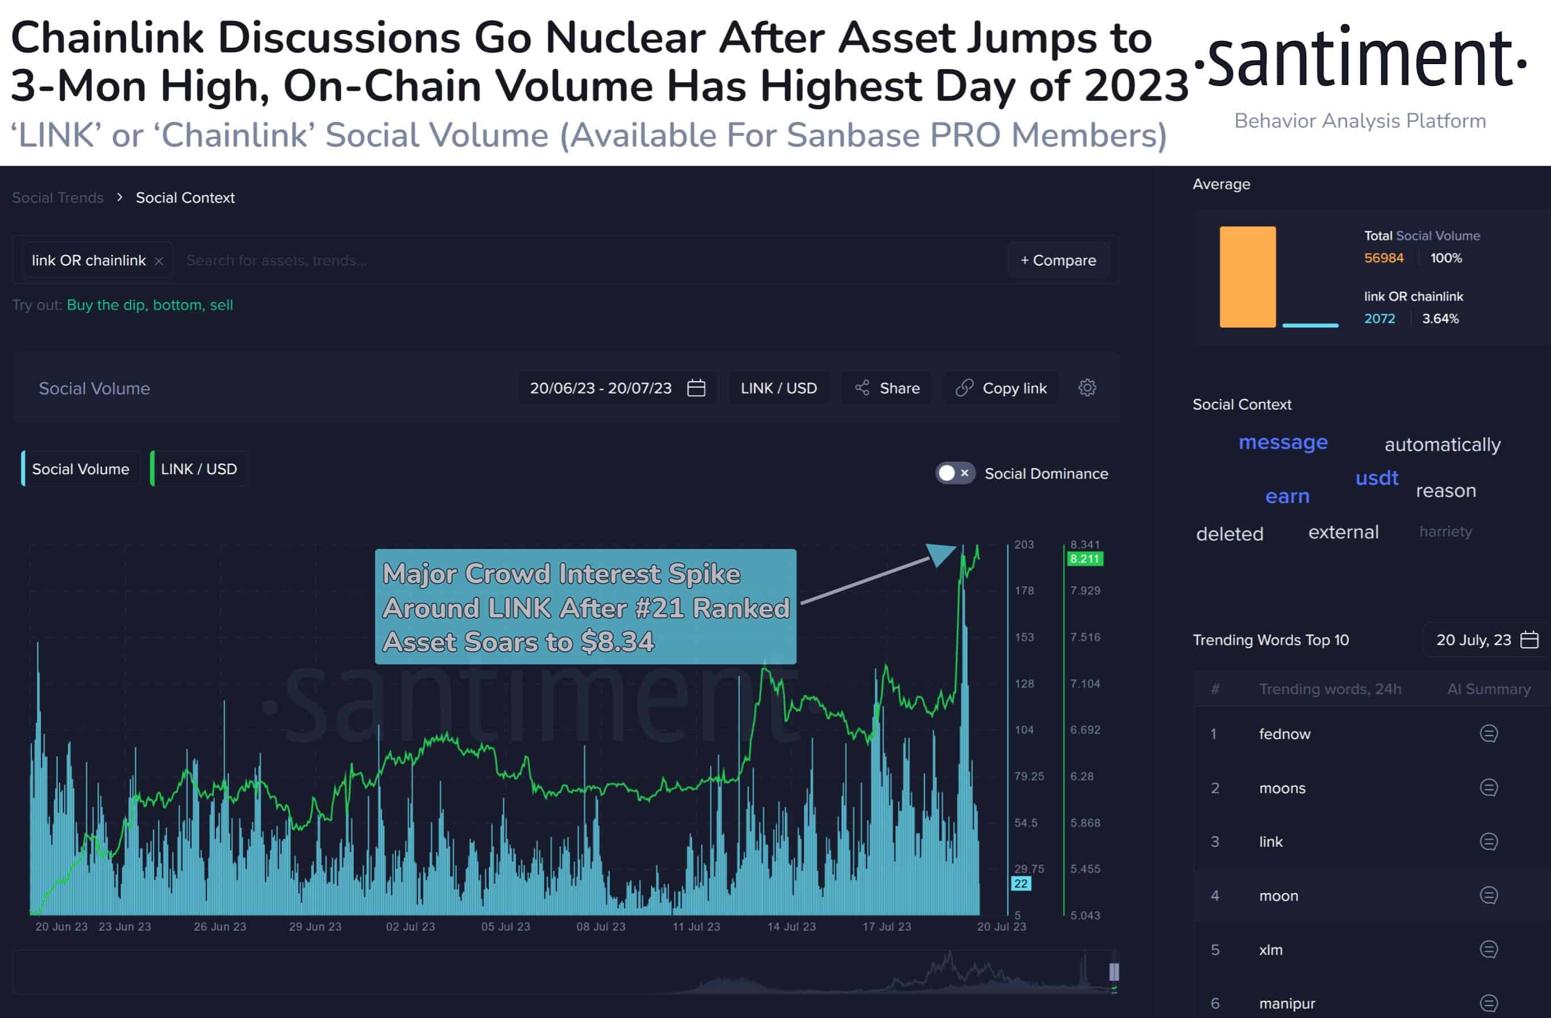Go to Social Trends breadcrumb

(x=57, y=197)
